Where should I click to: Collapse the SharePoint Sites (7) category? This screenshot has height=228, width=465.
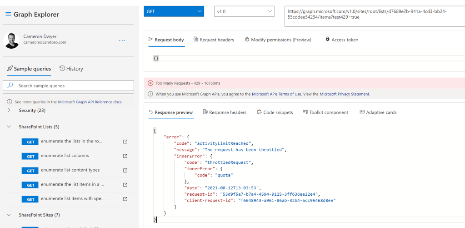click(x=9, y=215)
